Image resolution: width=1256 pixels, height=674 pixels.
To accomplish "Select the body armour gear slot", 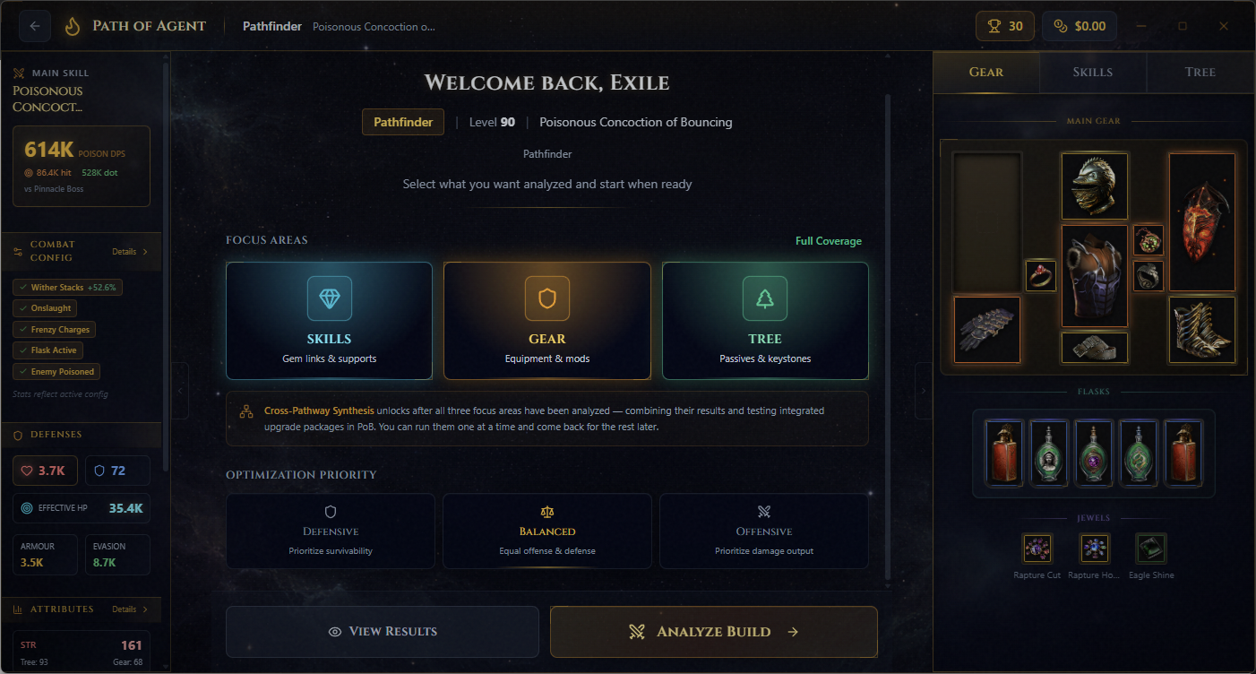I will click(x=1095, y=276).
